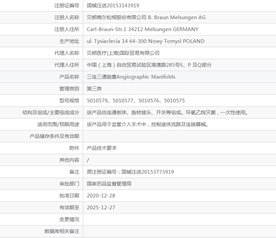Select management category 第三类
The width and height of the screenshot is (276, 238).
(94, 88)
